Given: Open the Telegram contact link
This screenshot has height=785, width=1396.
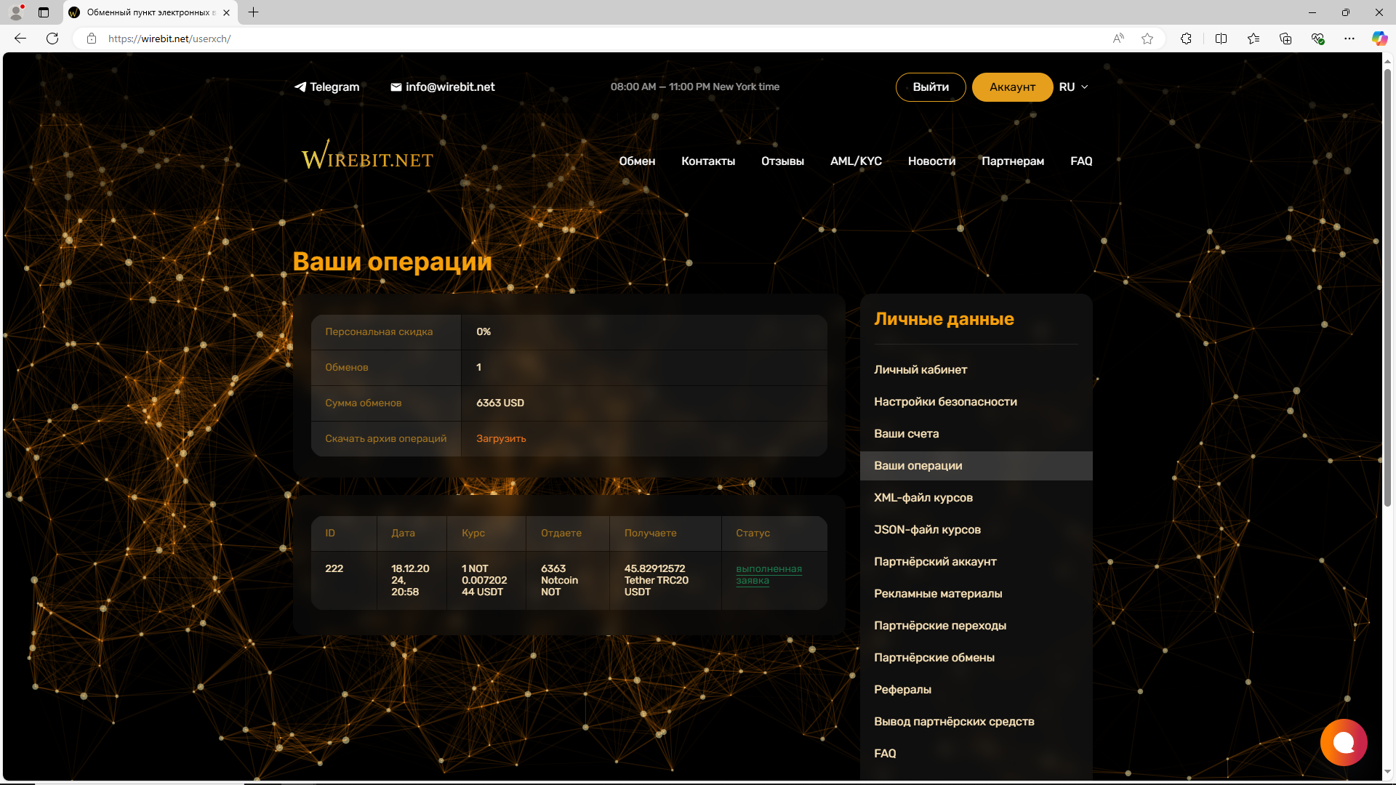Looking at the screenshot, I should coord(326,87).
